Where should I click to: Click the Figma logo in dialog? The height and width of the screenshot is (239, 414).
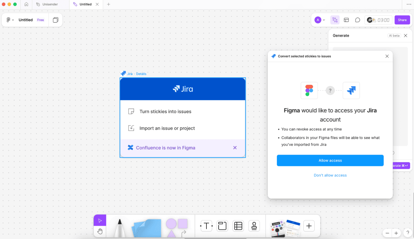pyautogui.click(x=309, y=91)
